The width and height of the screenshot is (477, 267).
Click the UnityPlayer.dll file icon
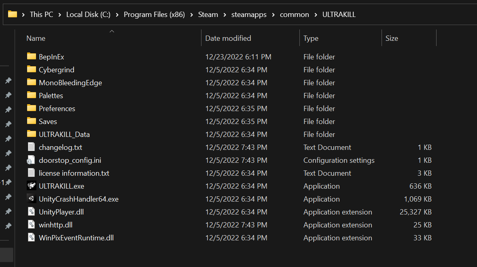point(32,212)
